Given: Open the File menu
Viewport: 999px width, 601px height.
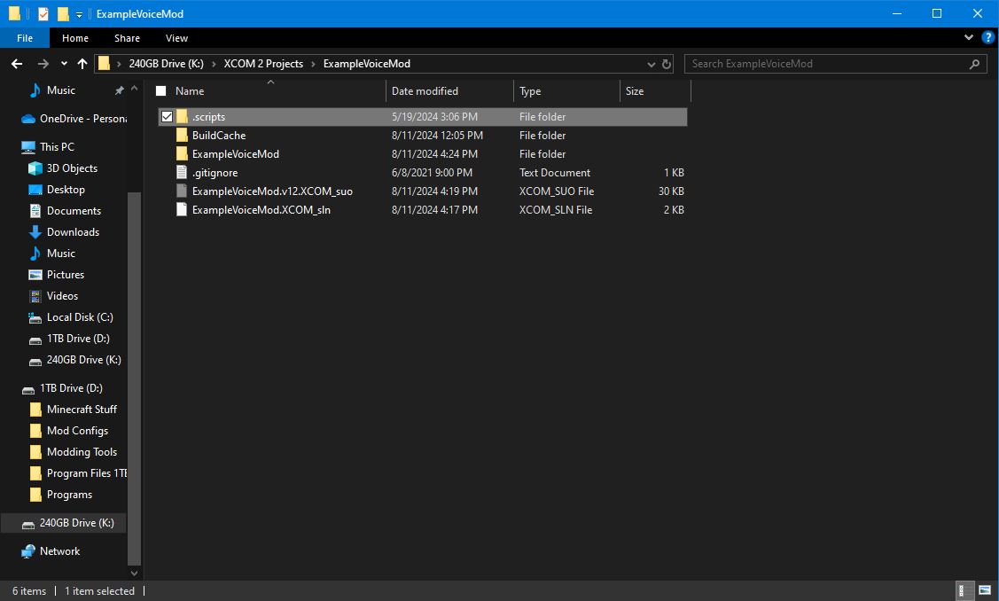Looking at the screenshot, I should point(25,38).
